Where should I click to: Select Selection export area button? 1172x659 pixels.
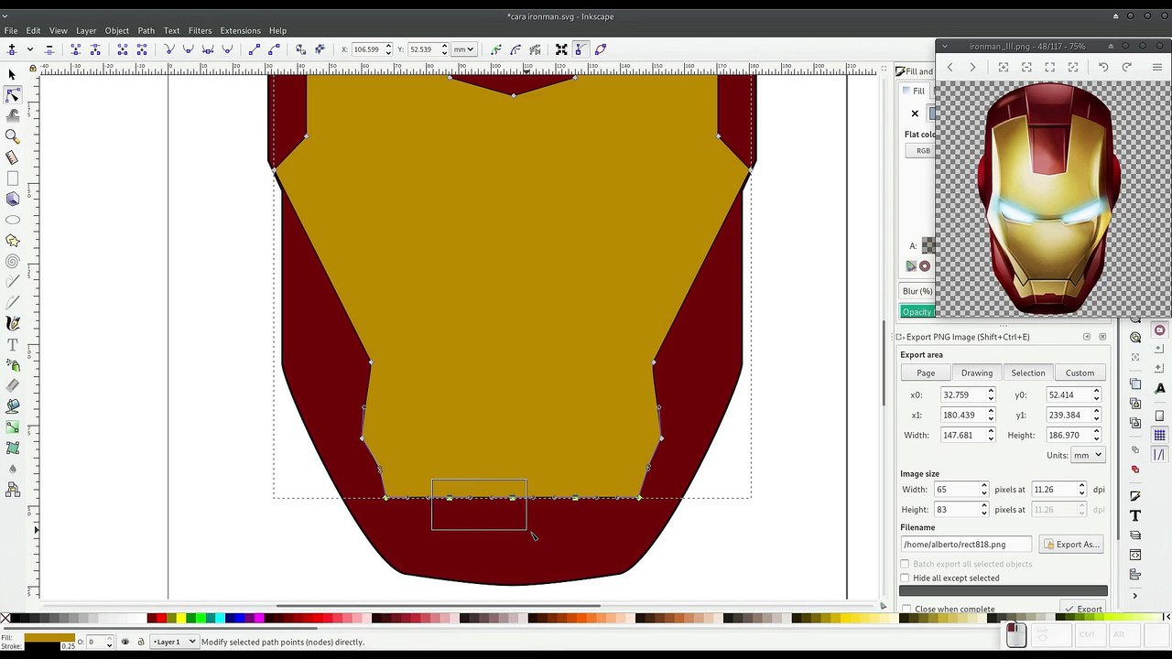coord(1027,373)
